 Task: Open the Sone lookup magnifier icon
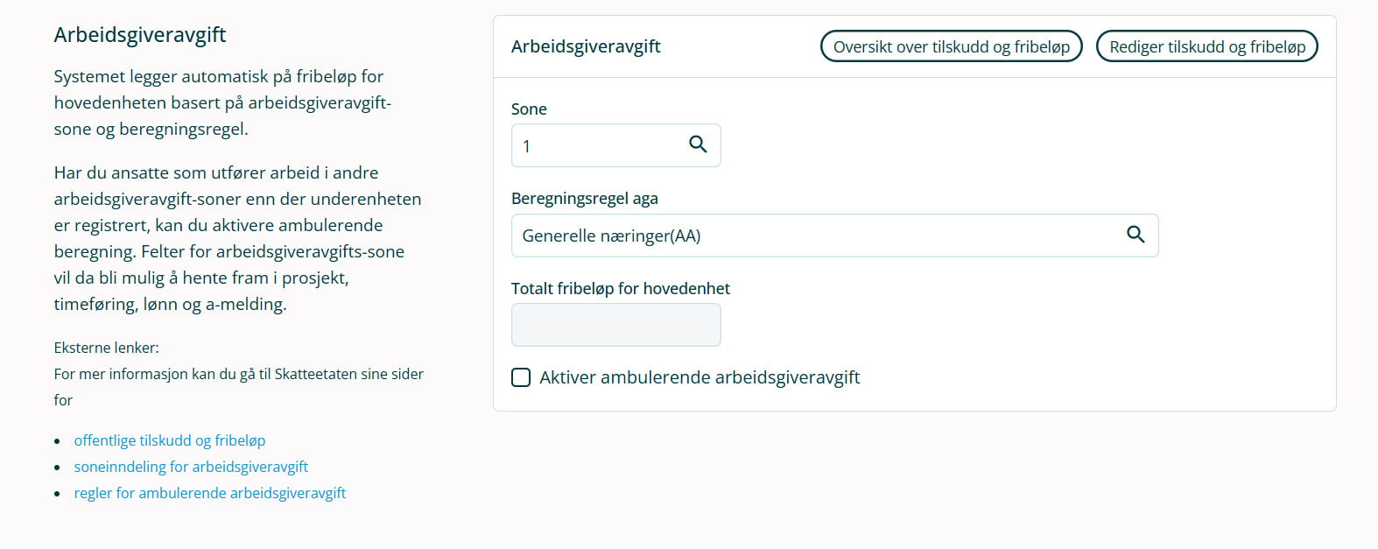[x=698, y=144]
